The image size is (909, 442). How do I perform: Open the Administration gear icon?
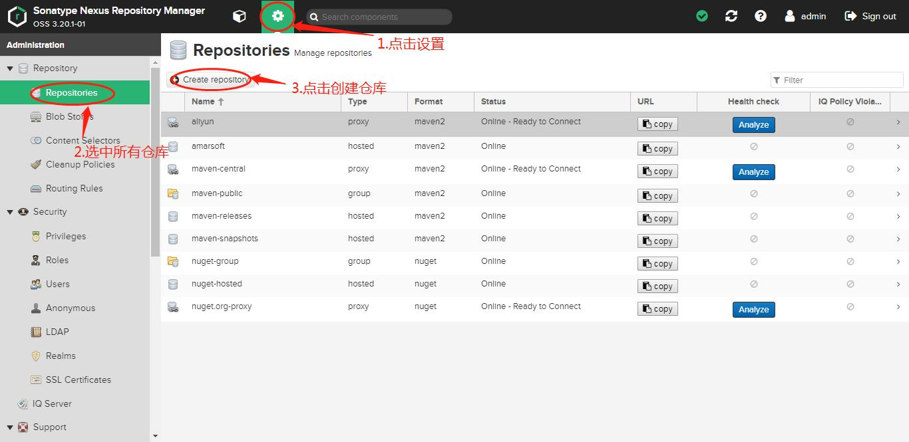pyautogui.click(x=278, y=16)
